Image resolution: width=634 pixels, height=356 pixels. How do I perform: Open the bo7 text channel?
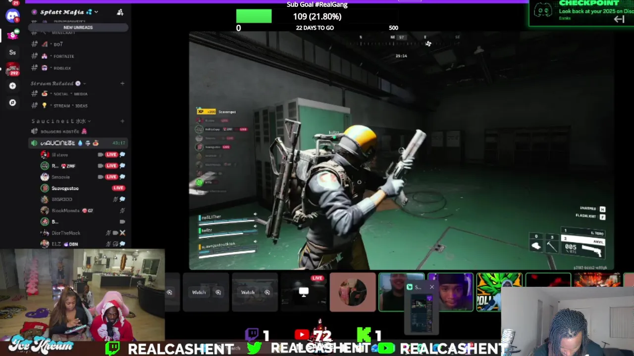coord(78,44)
